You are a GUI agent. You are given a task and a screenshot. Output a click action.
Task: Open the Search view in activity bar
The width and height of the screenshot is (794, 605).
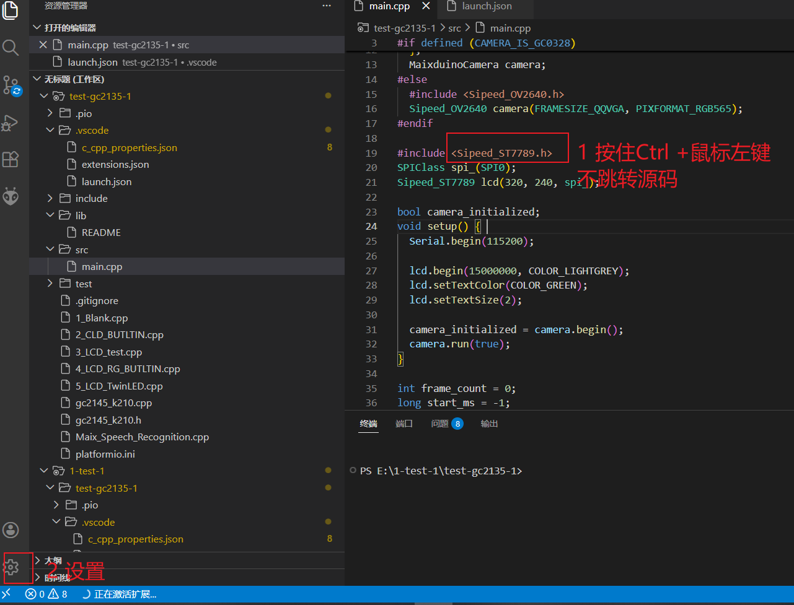tap(11, 47)
